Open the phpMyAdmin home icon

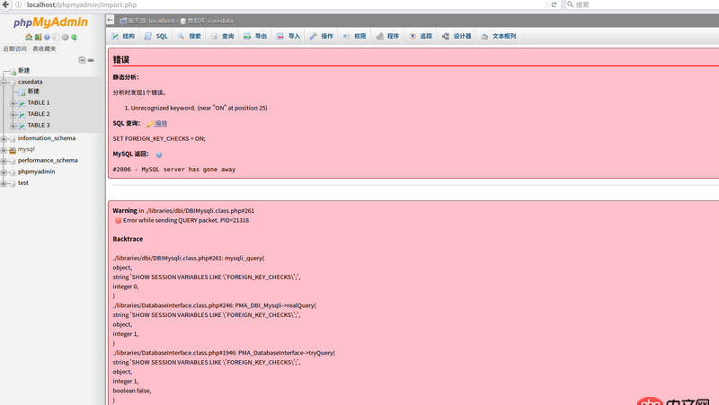pos(29,37)
